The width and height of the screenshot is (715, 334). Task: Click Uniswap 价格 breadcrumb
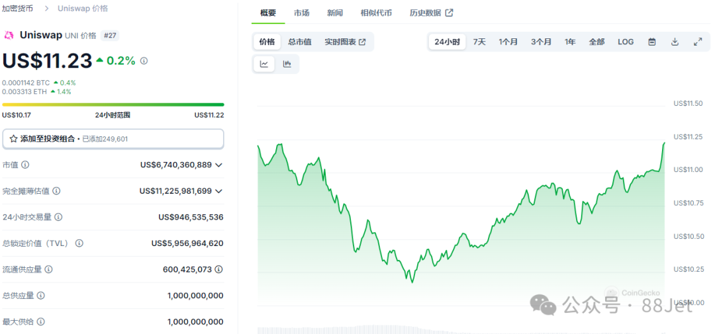point(83,9)
